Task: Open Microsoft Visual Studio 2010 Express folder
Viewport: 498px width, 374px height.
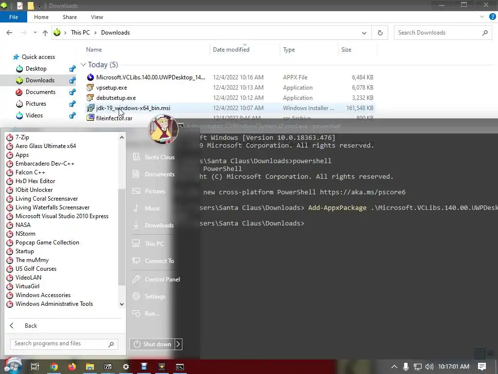Action: click(57, 216)
